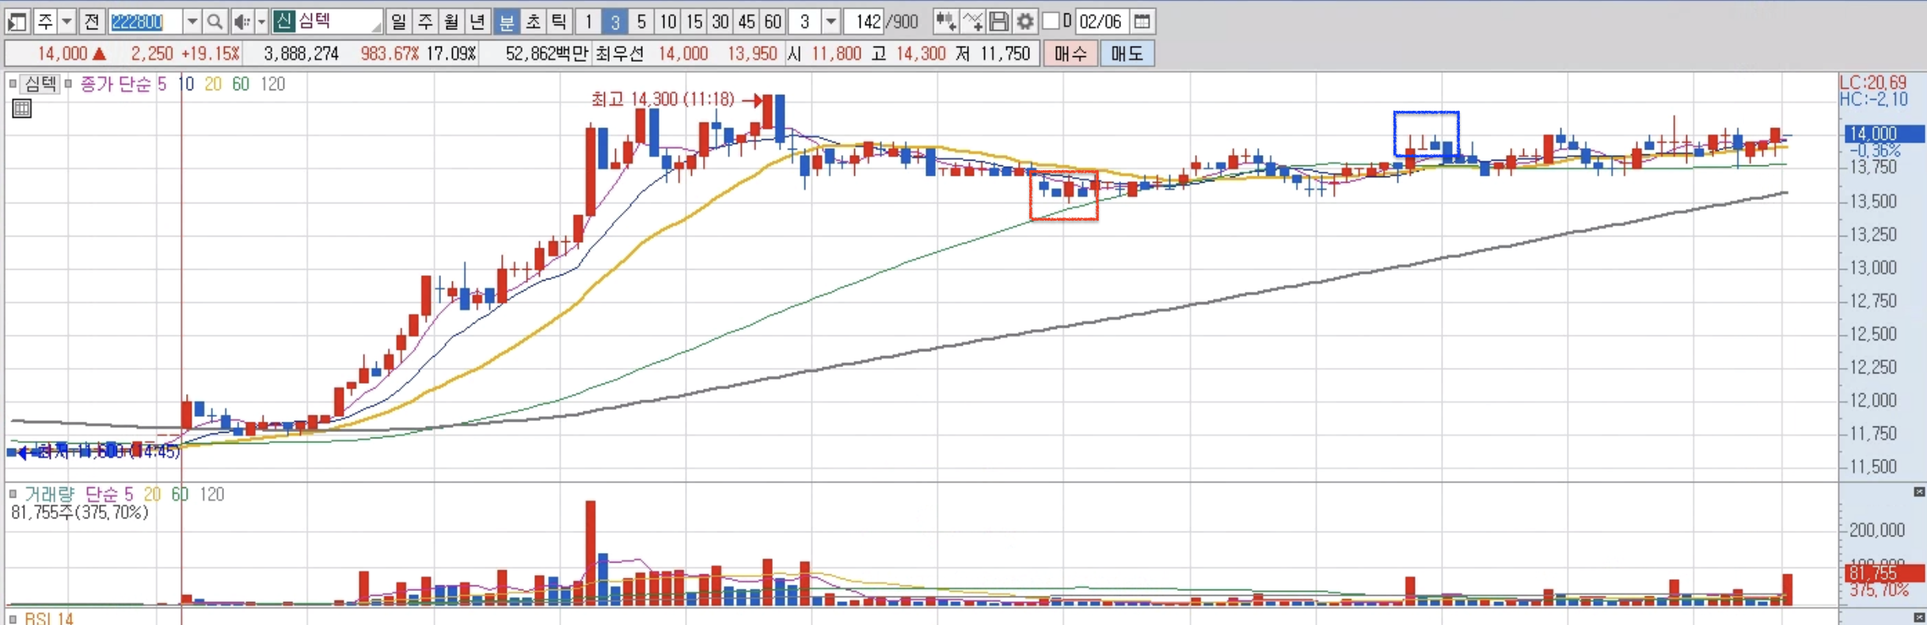Click the add indicator line icon
This screenshot has height=625, width=1927.
[x=973, y=21]
